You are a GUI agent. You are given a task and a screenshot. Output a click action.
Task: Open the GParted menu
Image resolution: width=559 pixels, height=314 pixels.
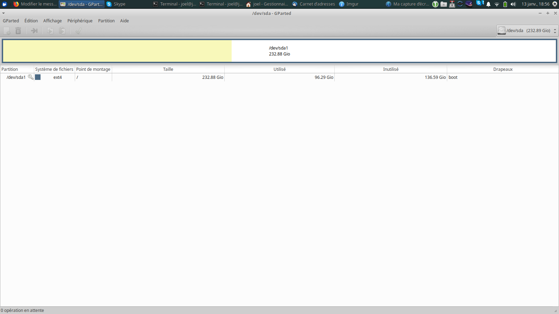pos(11,21)
